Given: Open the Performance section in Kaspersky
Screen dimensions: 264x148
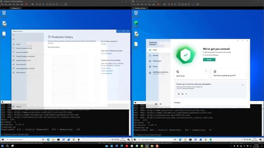Looking at the screenshot, I should 157,61.
